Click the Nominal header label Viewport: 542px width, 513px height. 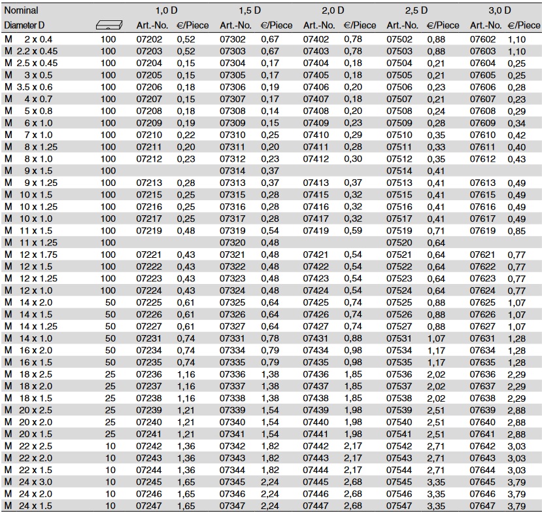coord(21,10)
